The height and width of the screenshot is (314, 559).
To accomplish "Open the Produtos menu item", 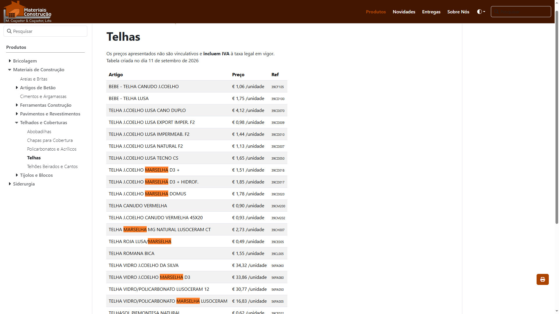I will 376,12.
